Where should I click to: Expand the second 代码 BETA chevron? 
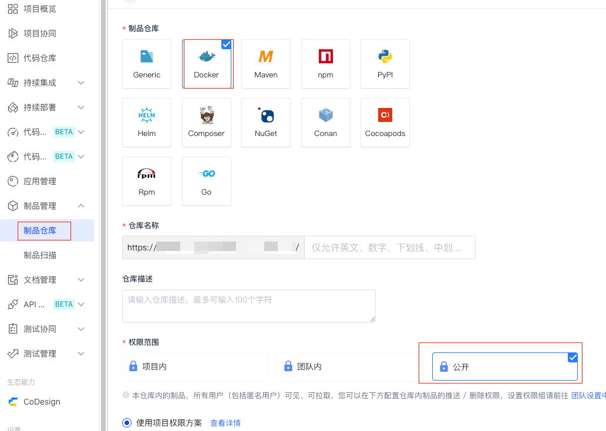[x=81, y=157]
